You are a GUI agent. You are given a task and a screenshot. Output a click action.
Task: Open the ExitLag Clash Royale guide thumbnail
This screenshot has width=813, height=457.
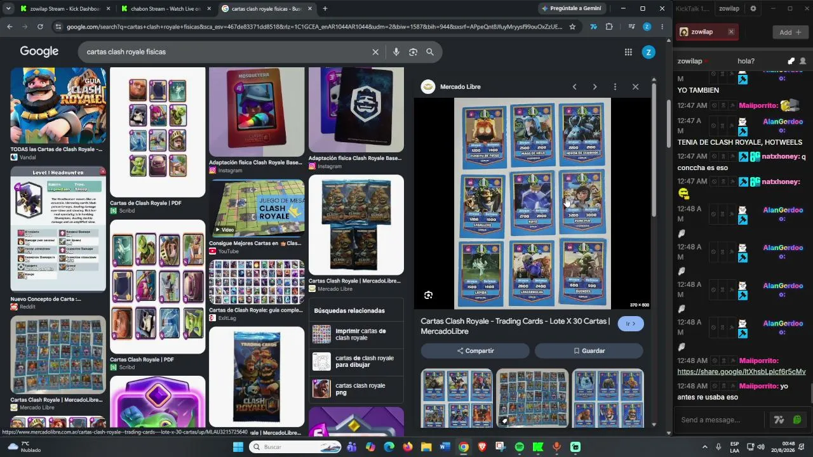(257, 282)
